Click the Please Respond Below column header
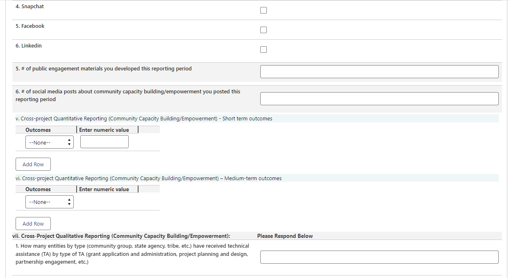 coord(285,236)
